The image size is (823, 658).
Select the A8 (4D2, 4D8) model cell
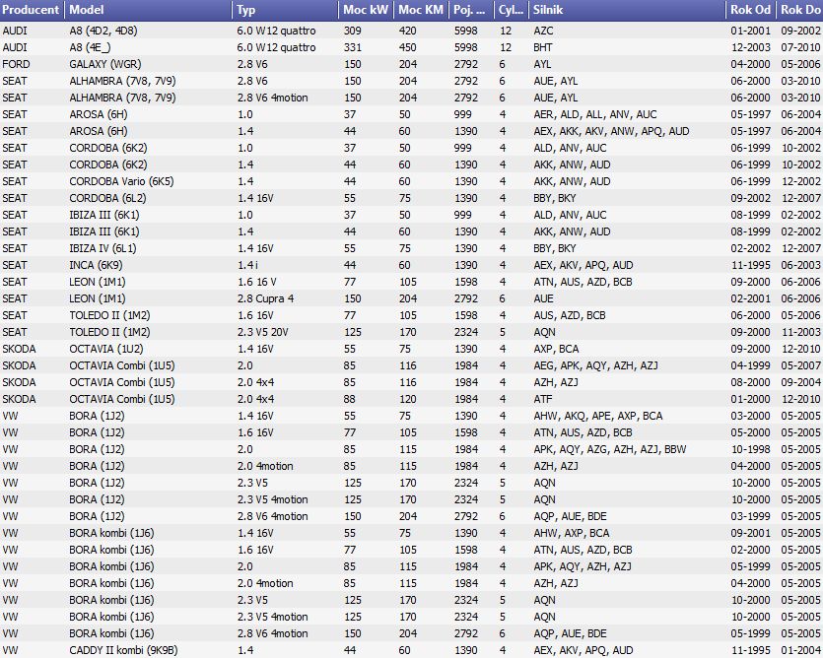pos(103,31)
